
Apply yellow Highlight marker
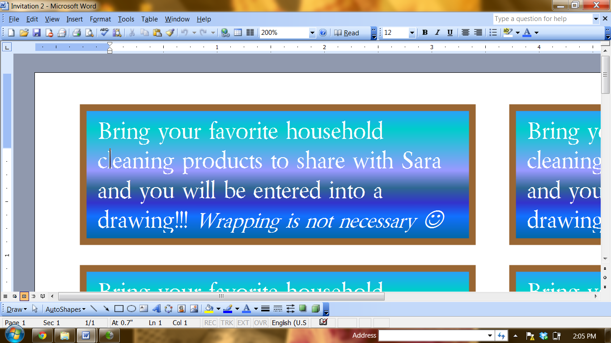click(508, 33)
